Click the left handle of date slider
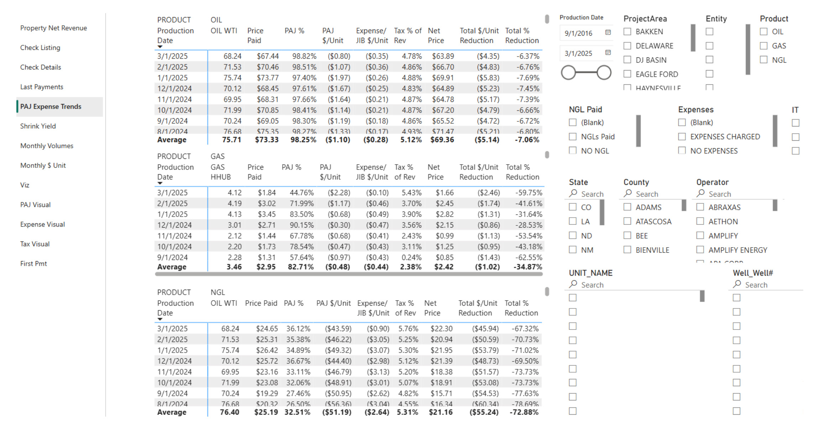Screen dimensions: 819x431 568,73
